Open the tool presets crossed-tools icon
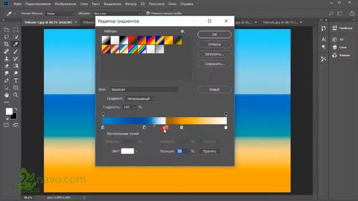This screenshot has width=358, height=201. (x=323, y=59)
